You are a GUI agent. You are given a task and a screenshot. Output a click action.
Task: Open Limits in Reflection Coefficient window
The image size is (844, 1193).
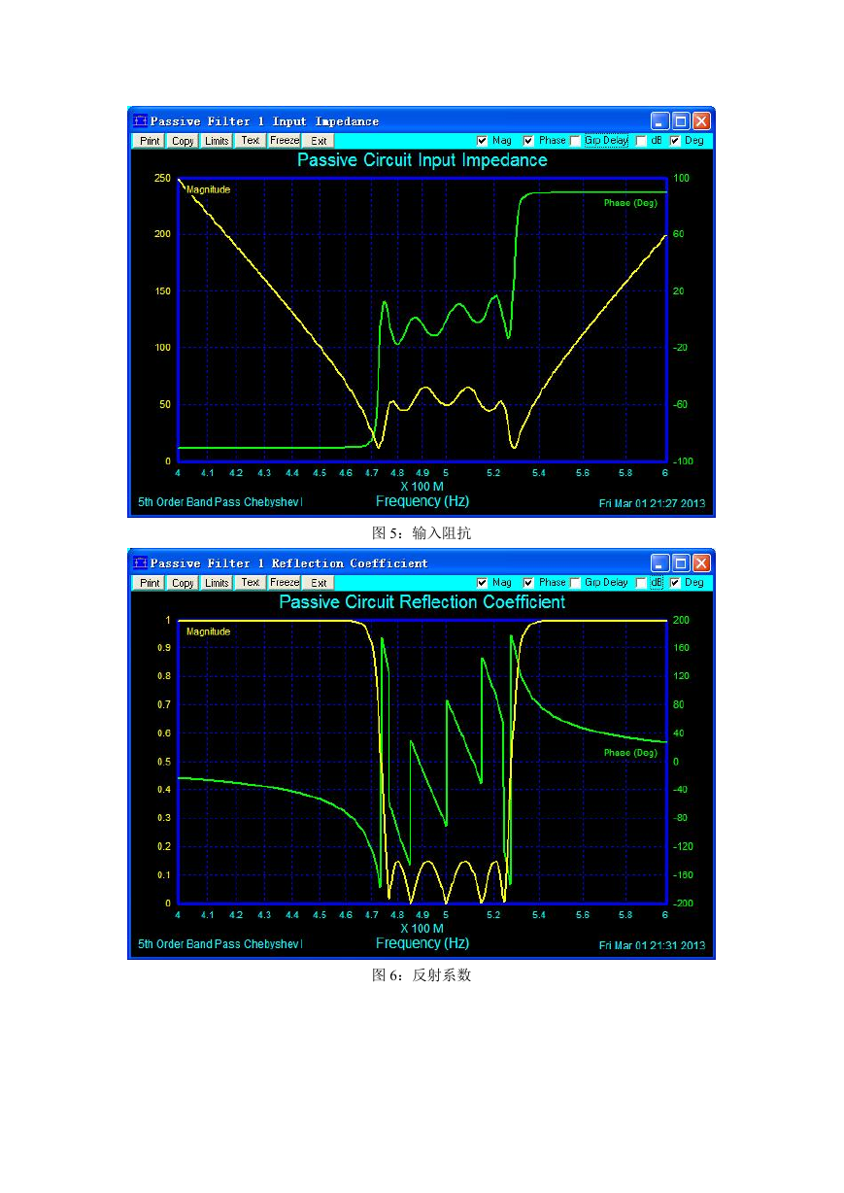click(x=217, y=583)
